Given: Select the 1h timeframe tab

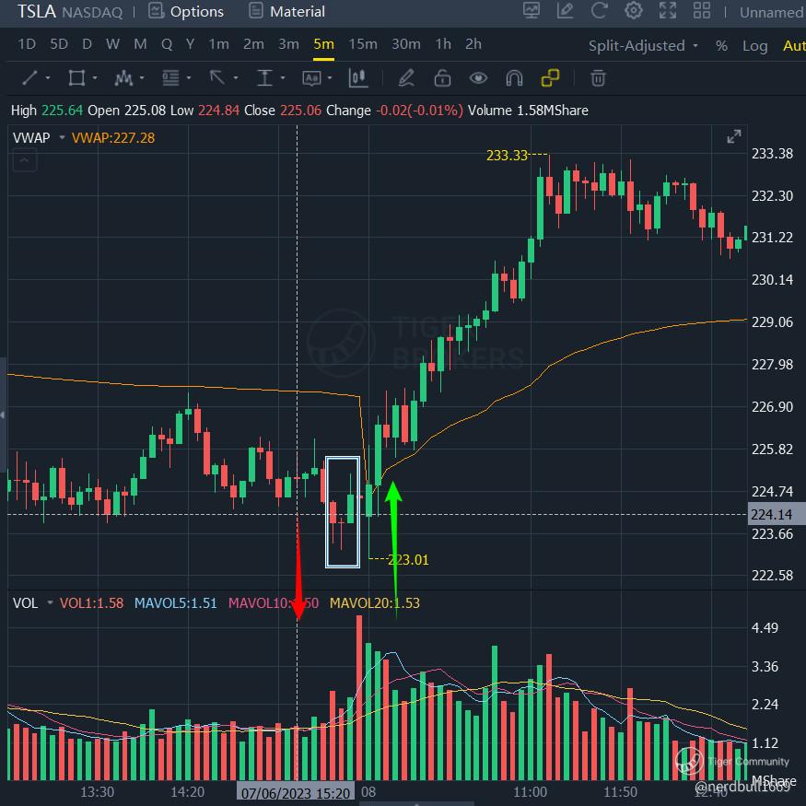Looking at the screenshot, I should click(x=443, y=44).
